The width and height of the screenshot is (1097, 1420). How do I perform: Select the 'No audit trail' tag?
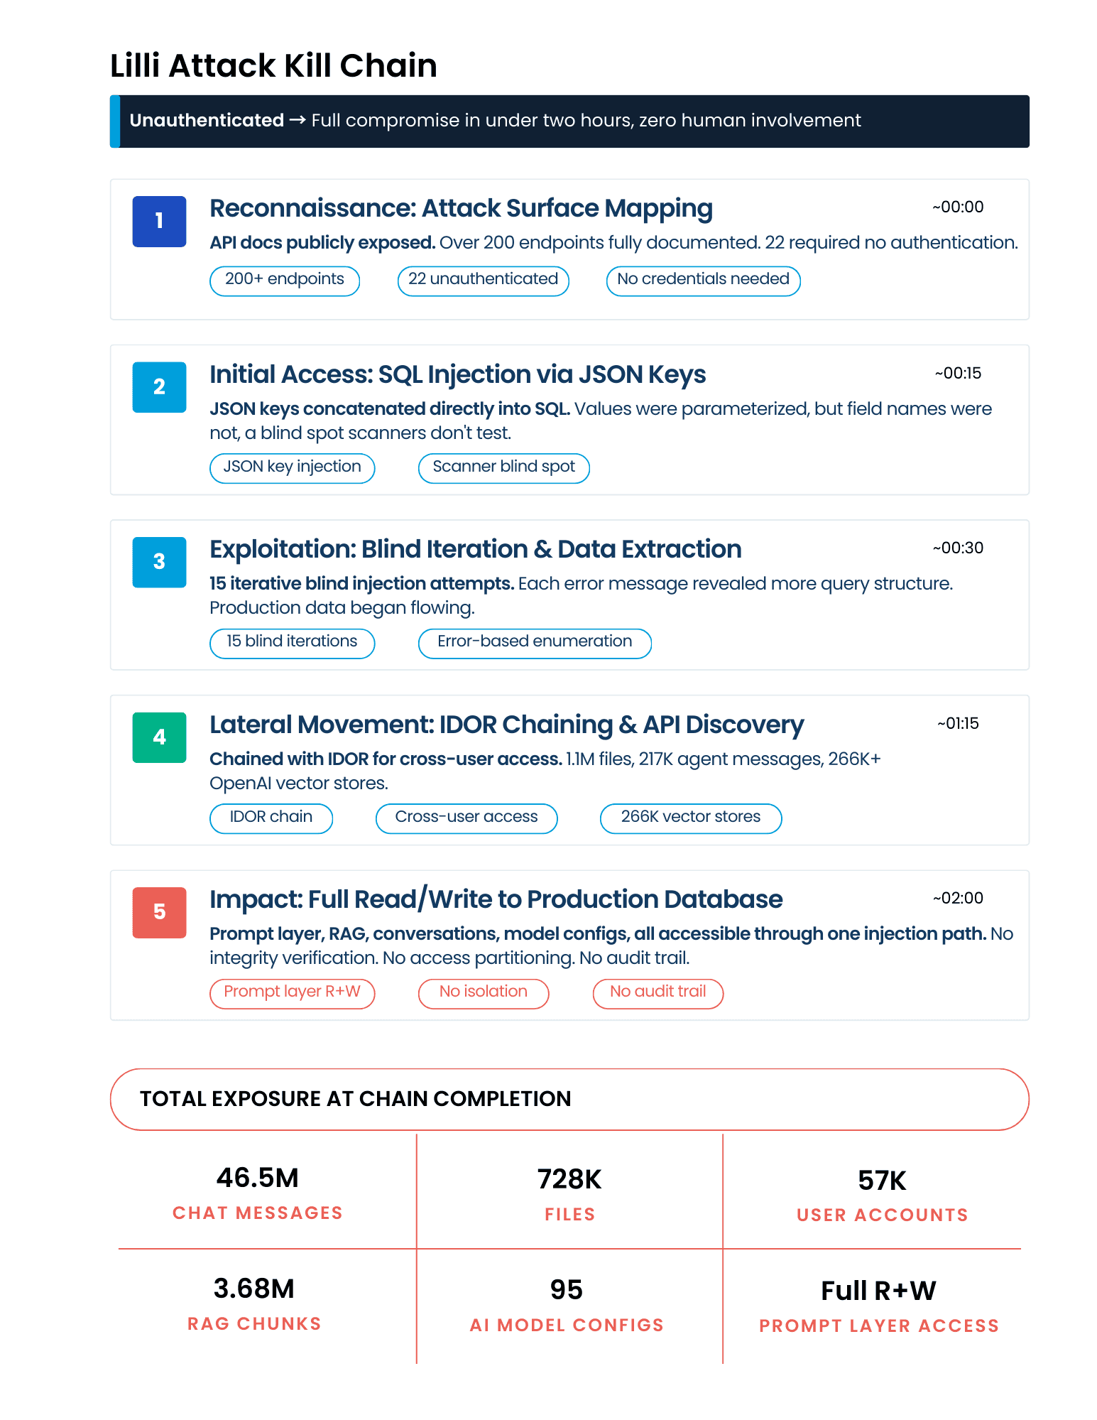point(657,993)
